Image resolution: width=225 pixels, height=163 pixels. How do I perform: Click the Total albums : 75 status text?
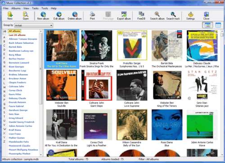click(78, 159)
